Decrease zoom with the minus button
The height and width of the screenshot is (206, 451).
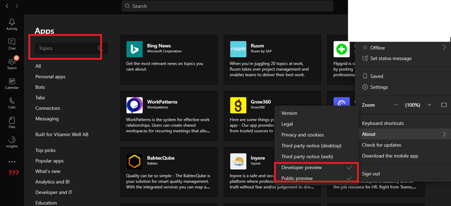coord(396,105)
